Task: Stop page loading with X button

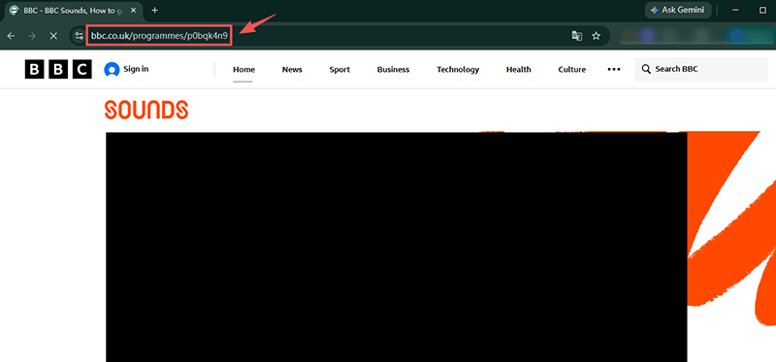Action: [x=53, y=36]
